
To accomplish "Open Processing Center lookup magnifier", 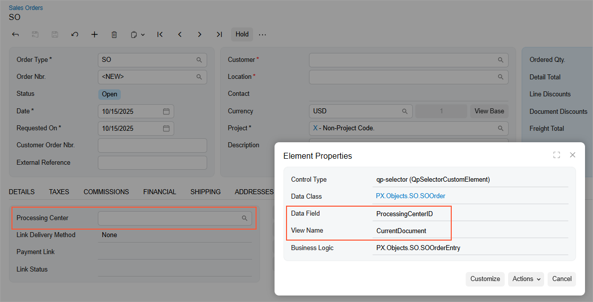I will coord(244,218).
